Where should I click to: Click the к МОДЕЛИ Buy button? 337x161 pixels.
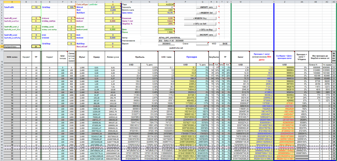point(200,18)
